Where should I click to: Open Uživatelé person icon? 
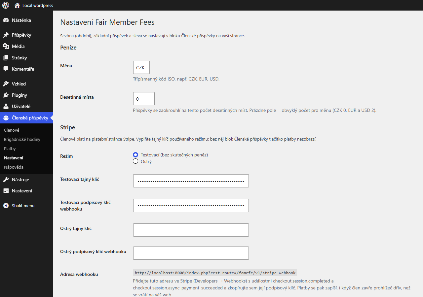[x=6, y=106]
